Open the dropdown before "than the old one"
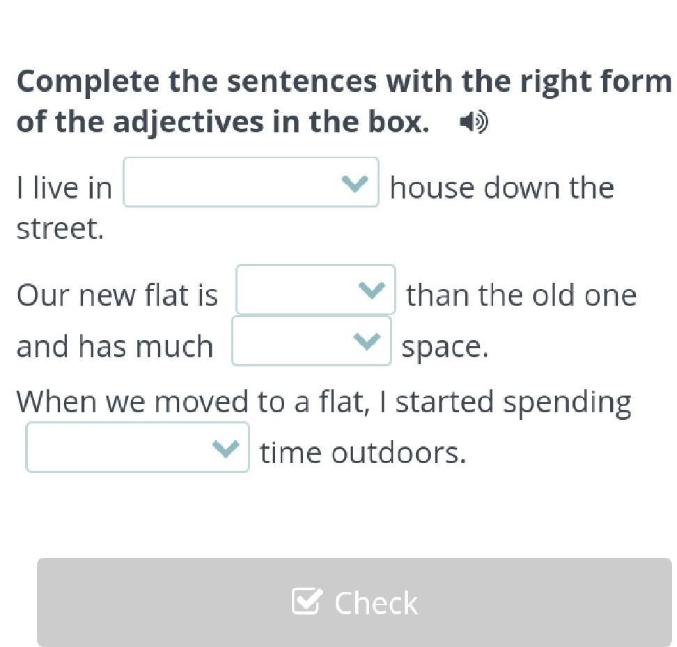The height and width of the screenshot is (647, 677). pos(316,290)
